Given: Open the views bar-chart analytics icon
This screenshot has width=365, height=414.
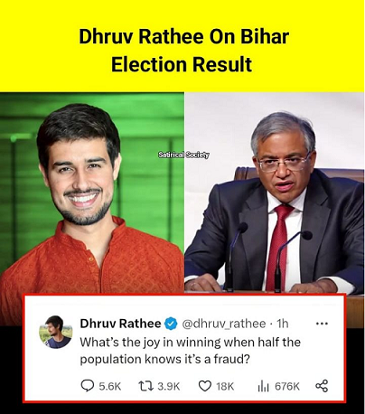Looking at the screenshot, I should 263,386.
